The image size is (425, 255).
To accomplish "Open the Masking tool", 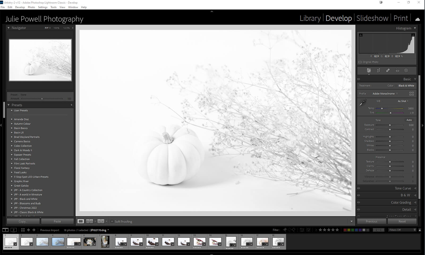I will (x=406, y=70).
